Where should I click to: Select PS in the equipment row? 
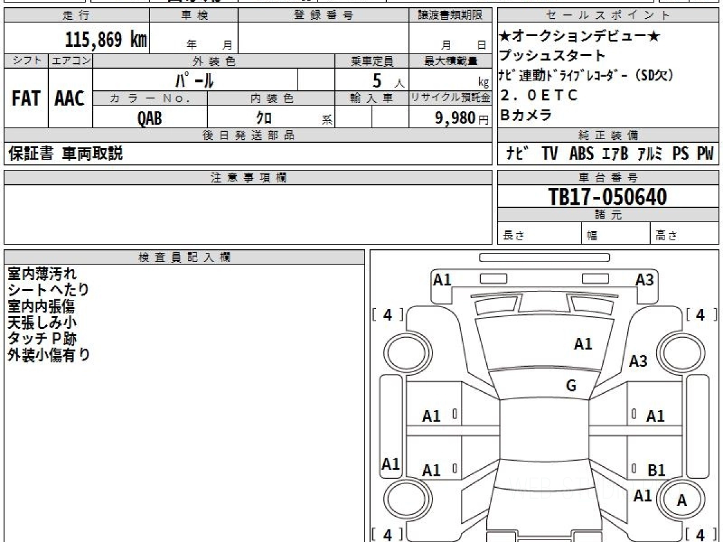click(x=681, y=154)
